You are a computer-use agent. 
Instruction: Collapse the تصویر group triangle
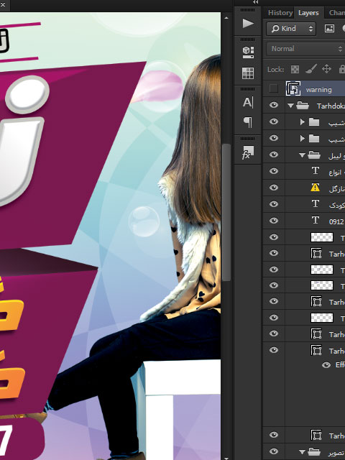coord(302,452)
